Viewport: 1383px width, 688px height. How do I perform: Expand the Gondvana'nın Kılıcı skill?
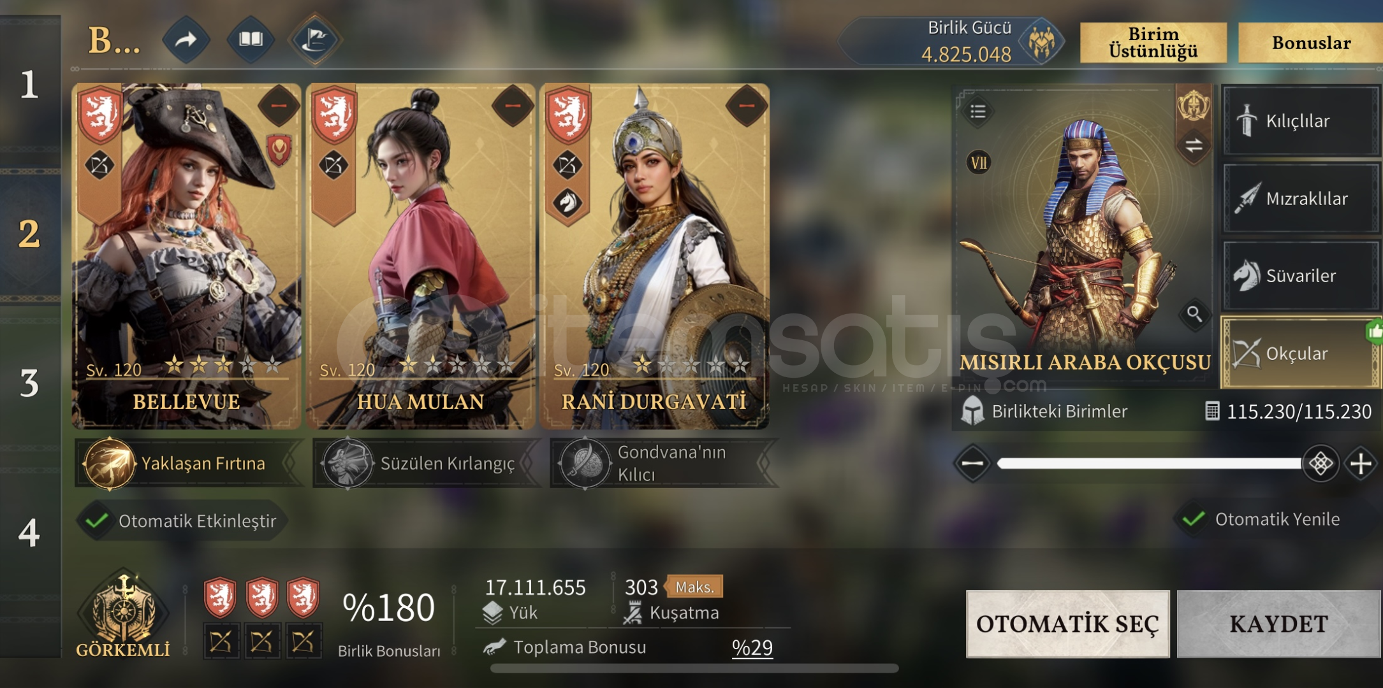click(x=663, y=464)
